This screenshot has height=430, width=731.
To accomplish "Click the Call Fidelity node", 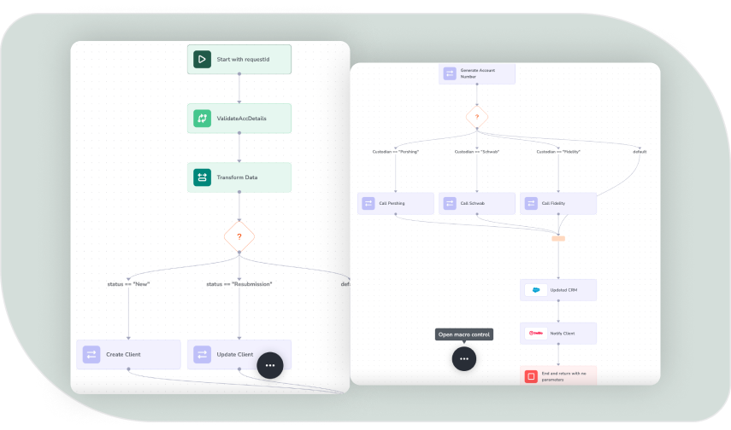I will tap(557, 203).
